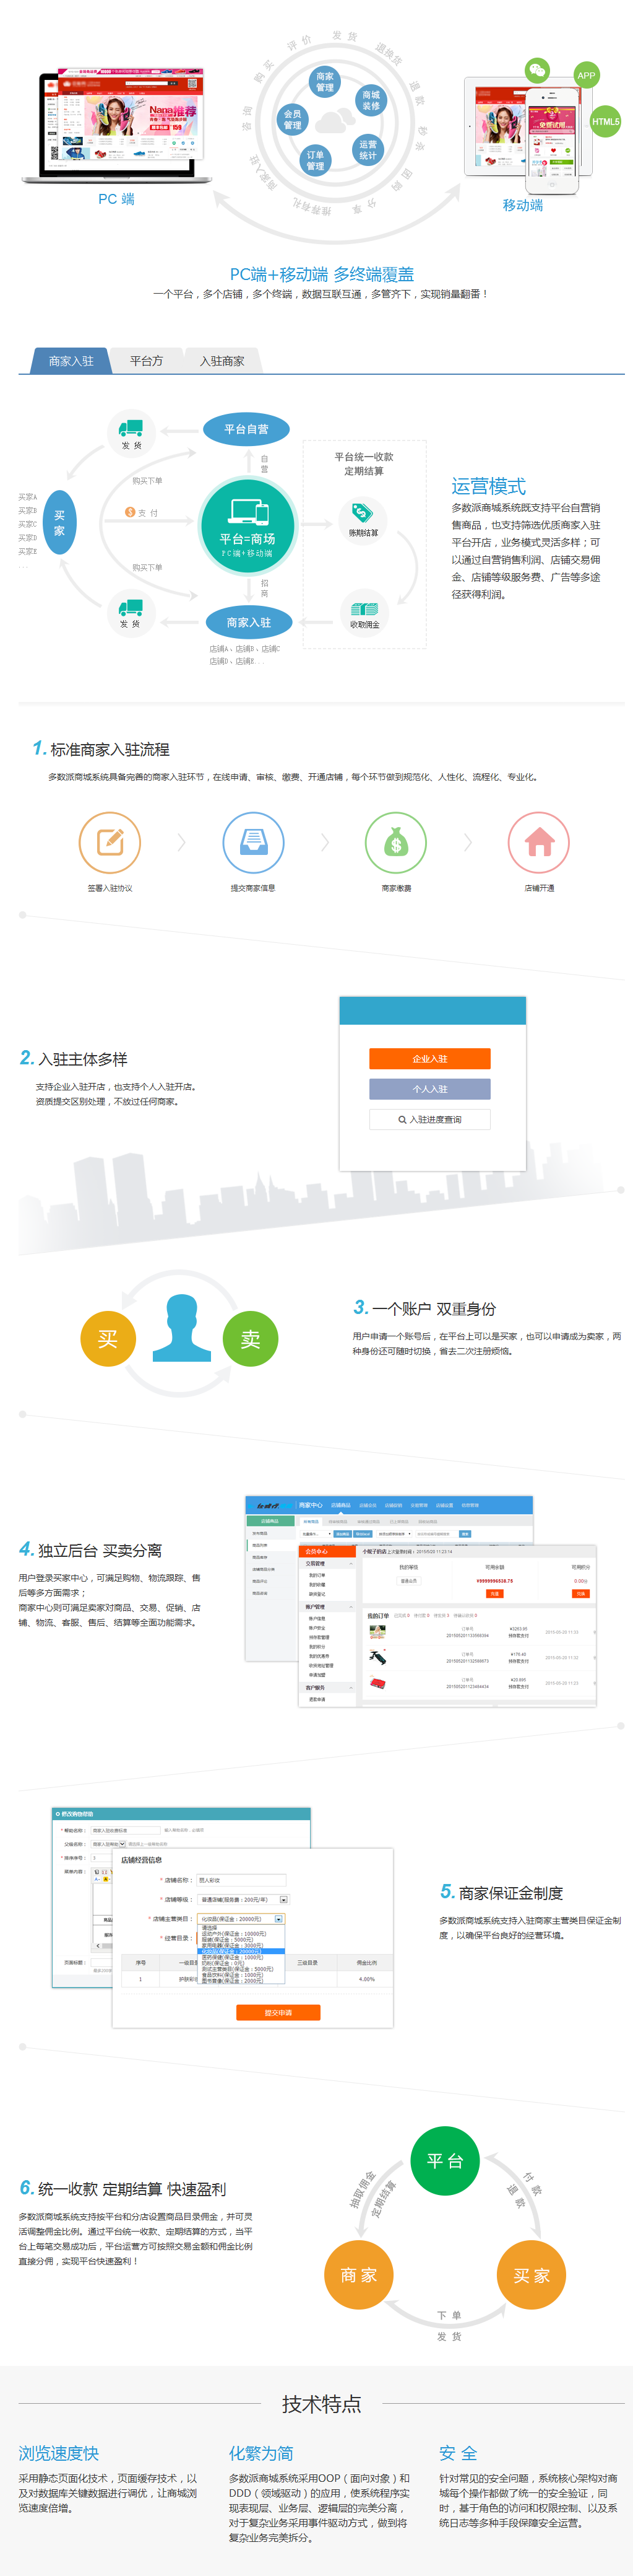Click the WeChat bubble icon
633x2576 pixels.
pyautogui.click(x=537, y=69)
